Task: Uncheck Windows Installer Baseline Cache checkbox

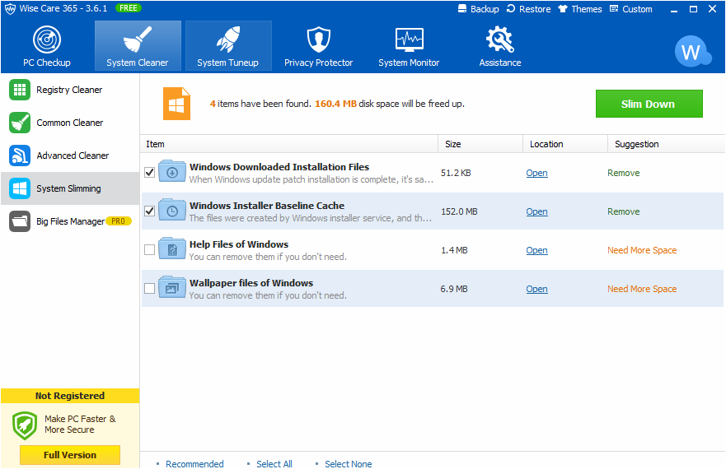Action: (149, 211)
